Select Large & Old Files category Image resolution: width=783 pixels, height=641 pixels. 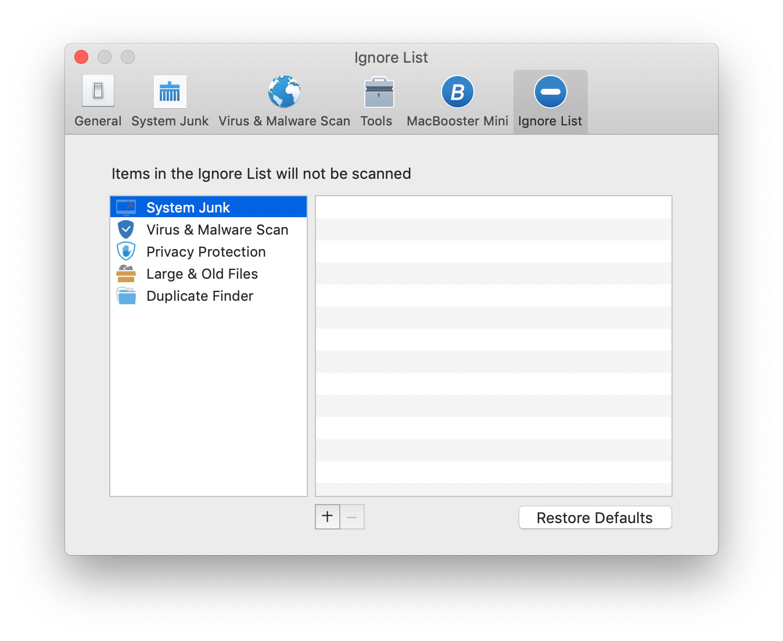pos(202,273)
